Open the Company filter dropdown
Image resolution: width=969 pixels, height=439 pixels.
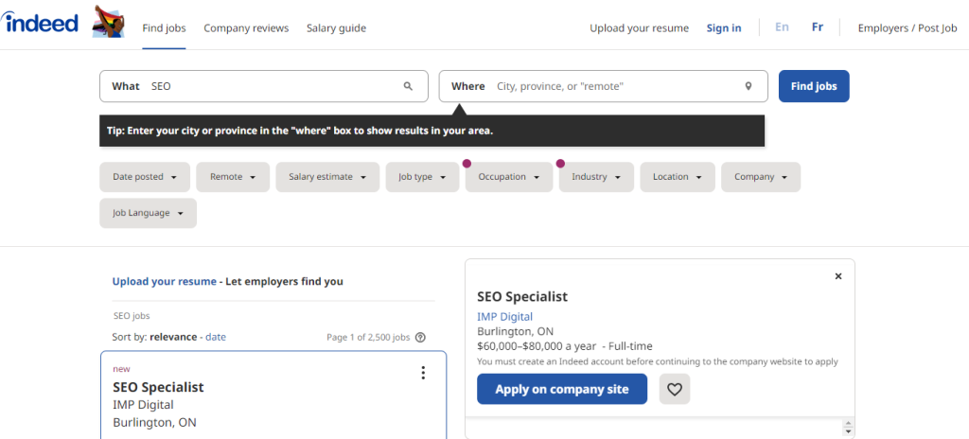[x=761, y=177]
